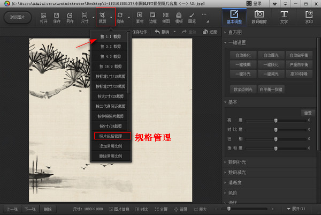Click the 浏览图片 button

point(18,17)
